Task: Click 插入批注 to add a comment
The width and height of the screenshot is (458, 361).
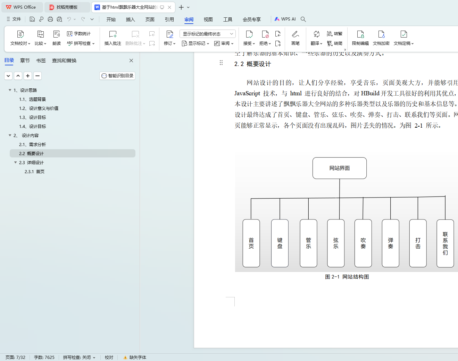Action: (113, 38)
